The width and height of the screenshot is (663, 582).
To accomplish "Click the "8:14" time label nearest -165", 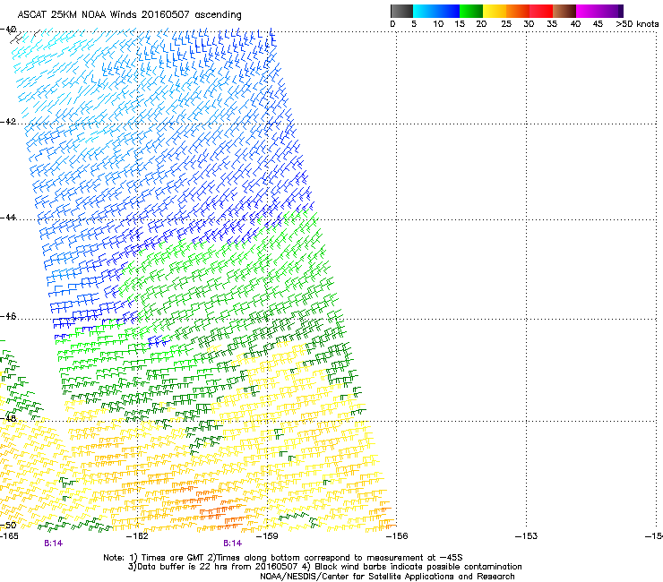I will (x=53, y=543).
